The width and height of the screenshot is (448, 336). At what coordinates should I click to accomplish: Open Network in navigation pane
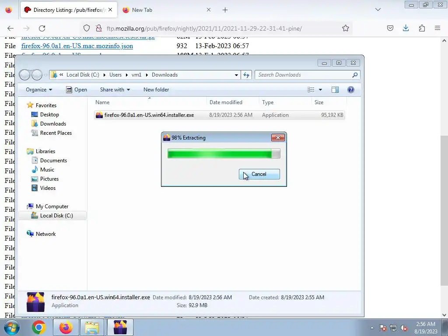tap(41, 234)
